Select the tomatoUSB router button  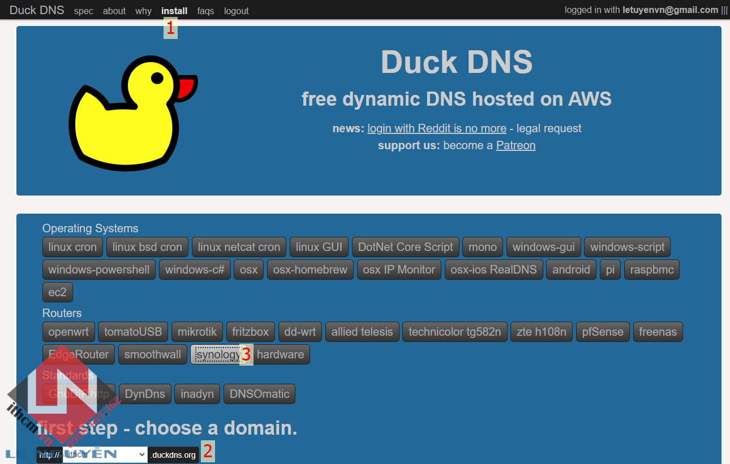[133, 332]
